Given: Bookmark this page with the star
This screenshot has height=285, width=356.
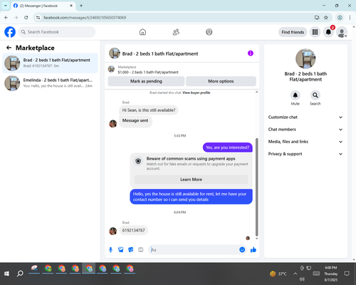Looking at the screenshot, I should click(x=326, y=18).
